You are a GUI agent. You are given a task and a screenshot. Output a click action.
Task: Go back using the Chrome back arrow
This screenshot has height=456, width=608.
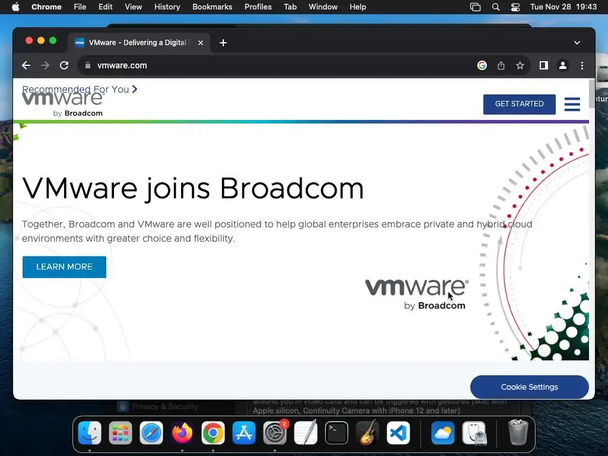26,65
